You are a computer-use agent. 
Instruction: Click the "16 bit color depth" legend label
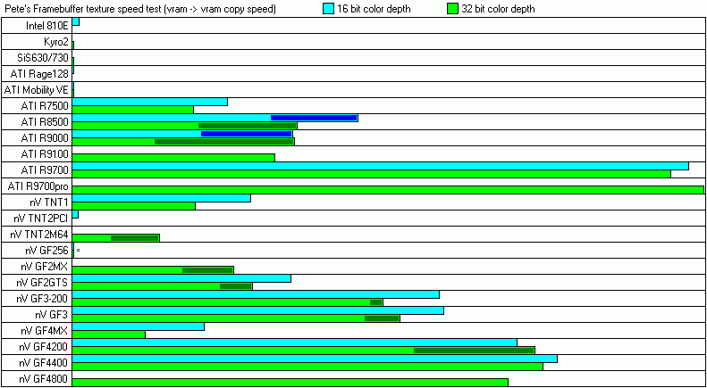(374, 9)
